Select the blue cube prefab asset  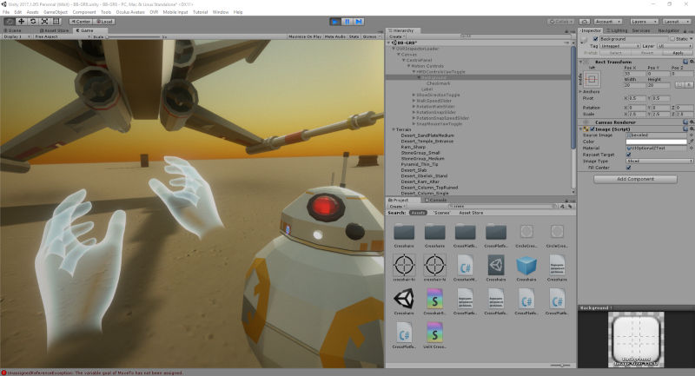(526, 265)
